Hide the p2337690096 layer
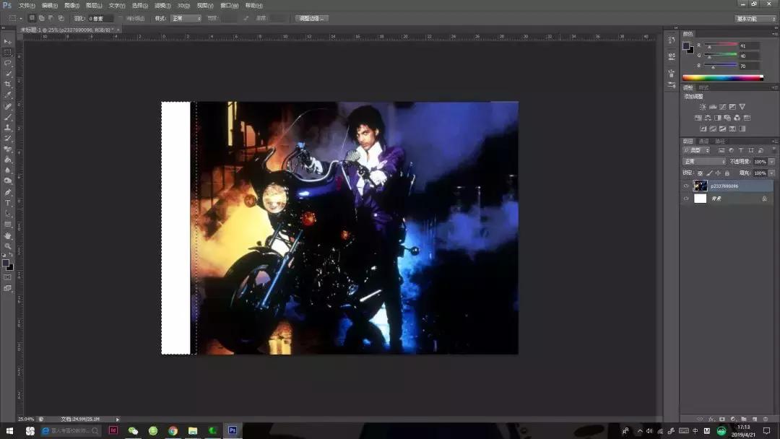780x439 pixels. click(686, 186)
